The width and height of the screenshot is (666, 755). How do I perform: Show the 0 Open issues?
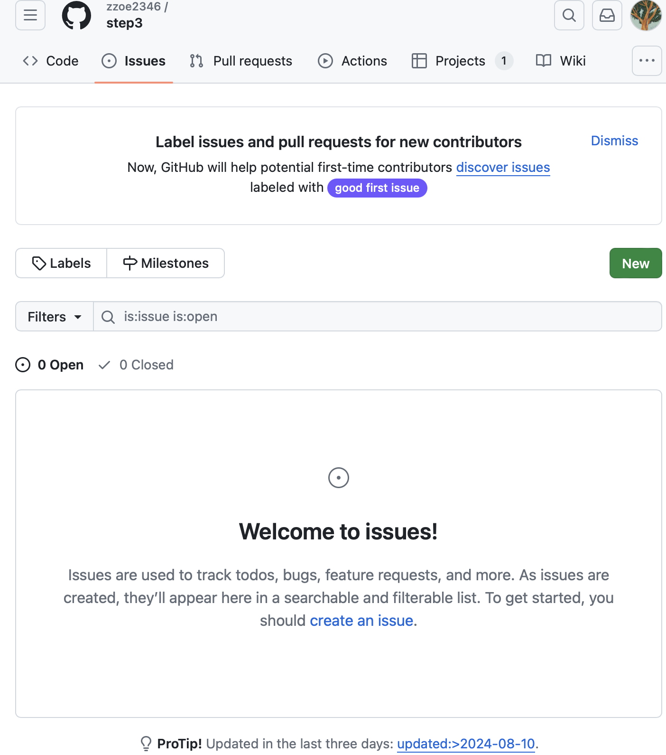(x=50, y=365)
